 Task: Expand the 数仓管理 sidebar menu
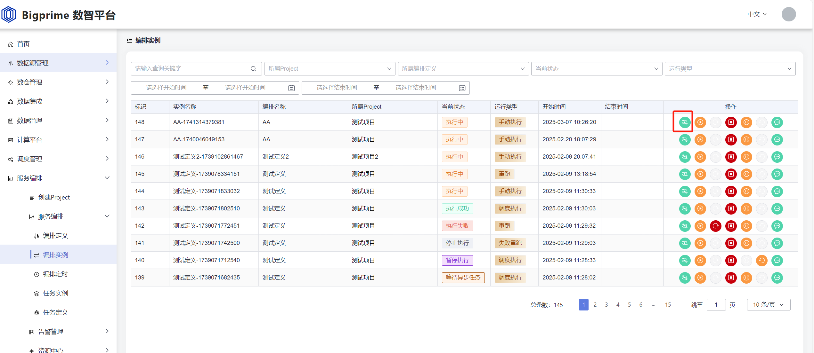(58, 82)
